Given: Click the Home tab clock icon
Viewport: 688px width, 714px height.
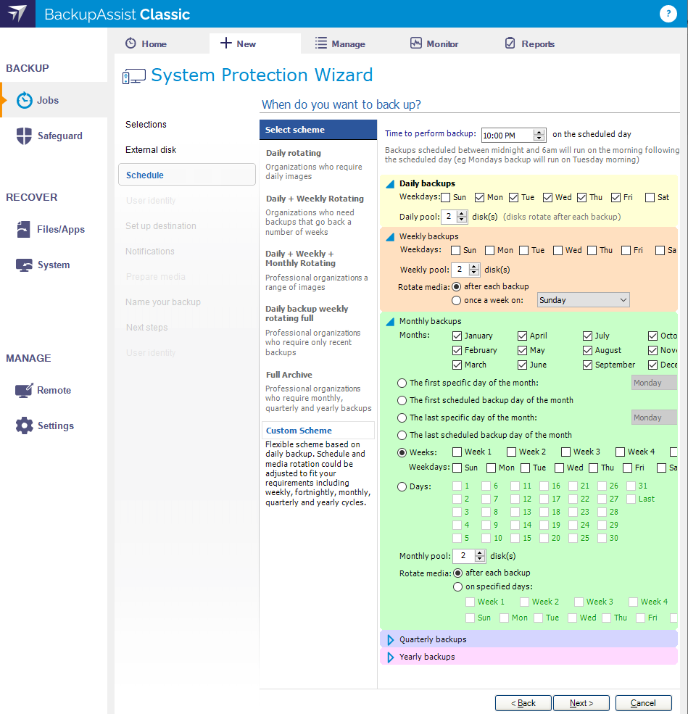Looking at the screenshot, I should tap(130, 43).
